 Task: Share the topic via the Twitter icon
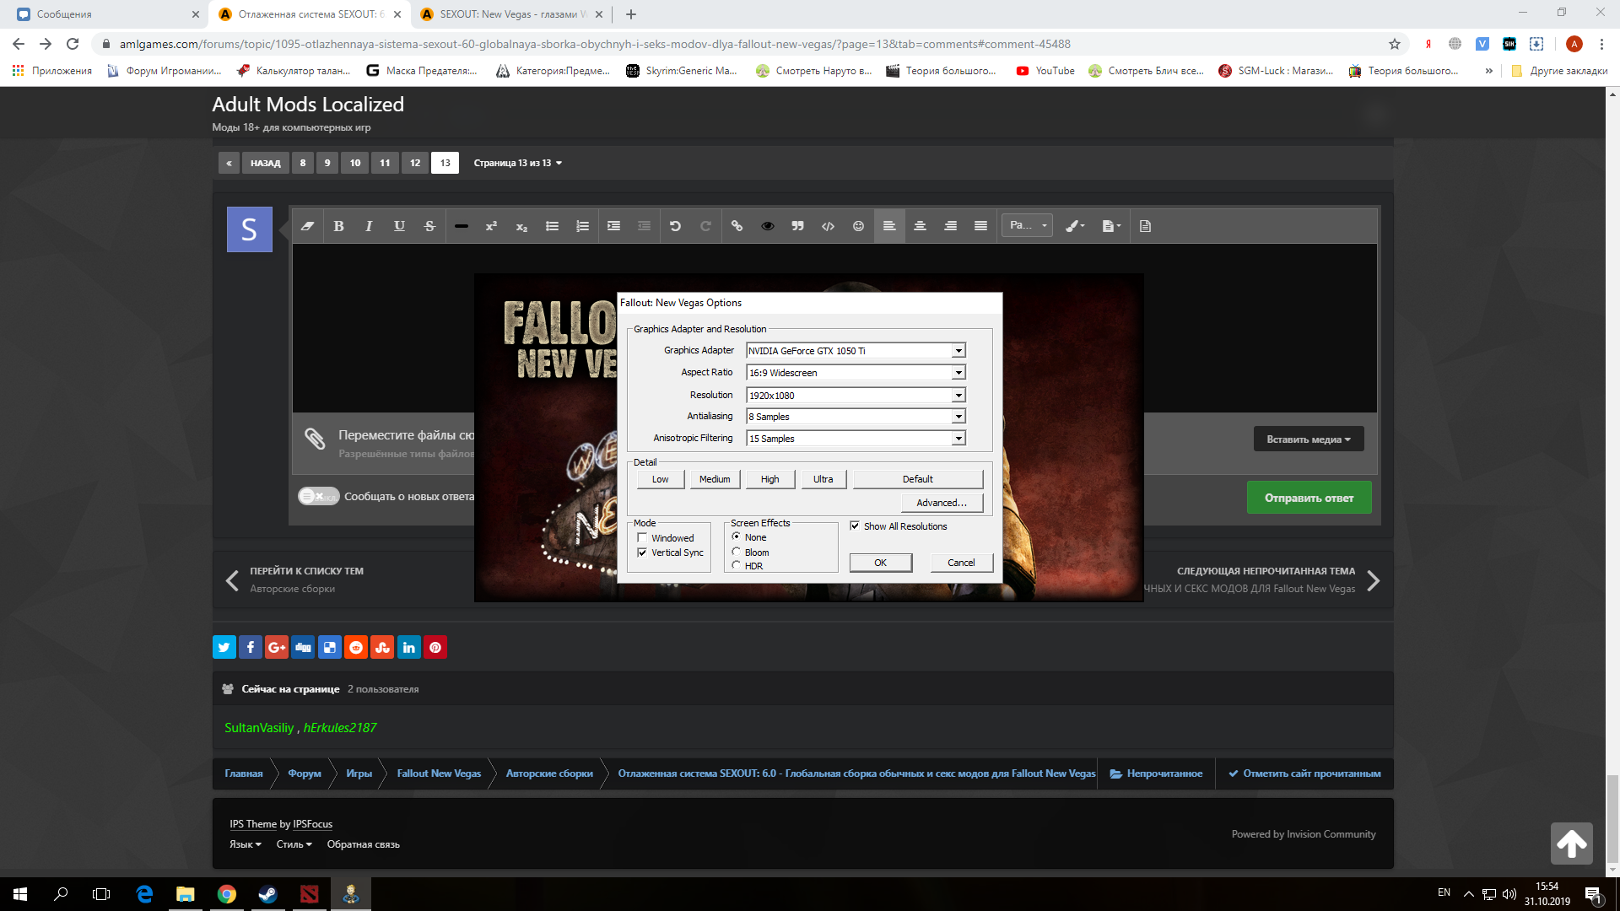pos(224,648)
